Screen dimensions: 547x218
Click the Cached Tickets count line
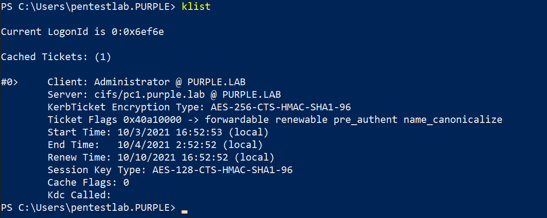pyautogui.click(x=56, y=57)
